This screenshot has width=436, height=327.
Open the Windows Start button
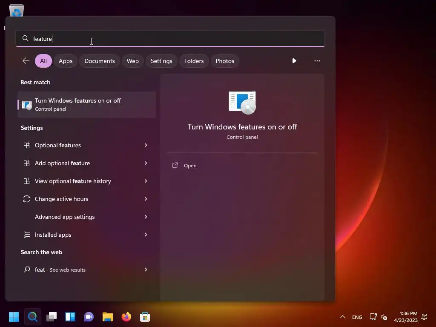click(x=14, y=317)
